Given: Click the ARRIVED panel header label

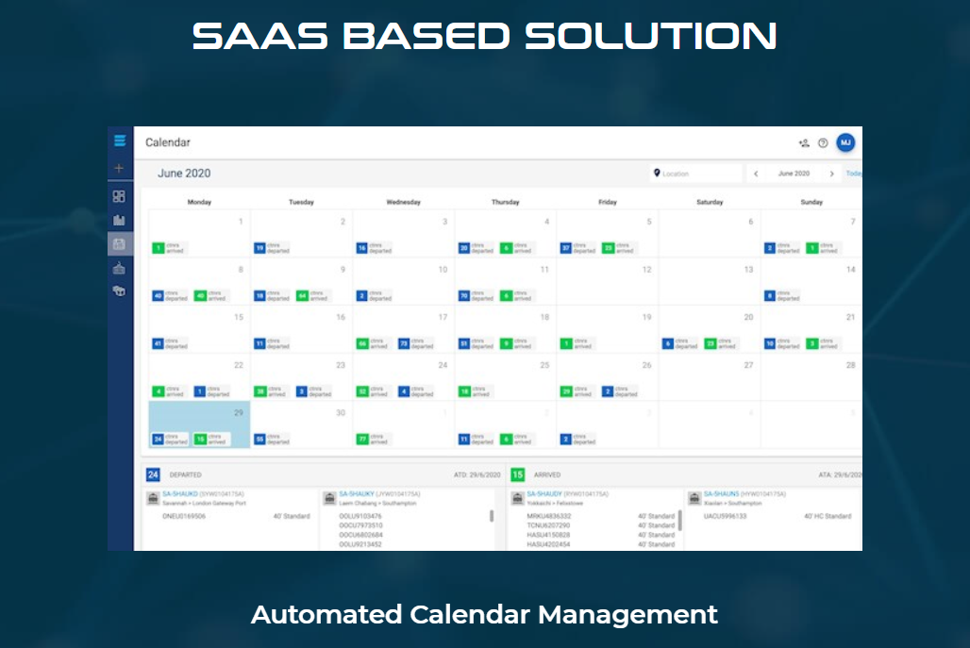Looking at the screenshot, I should (547, 474).
